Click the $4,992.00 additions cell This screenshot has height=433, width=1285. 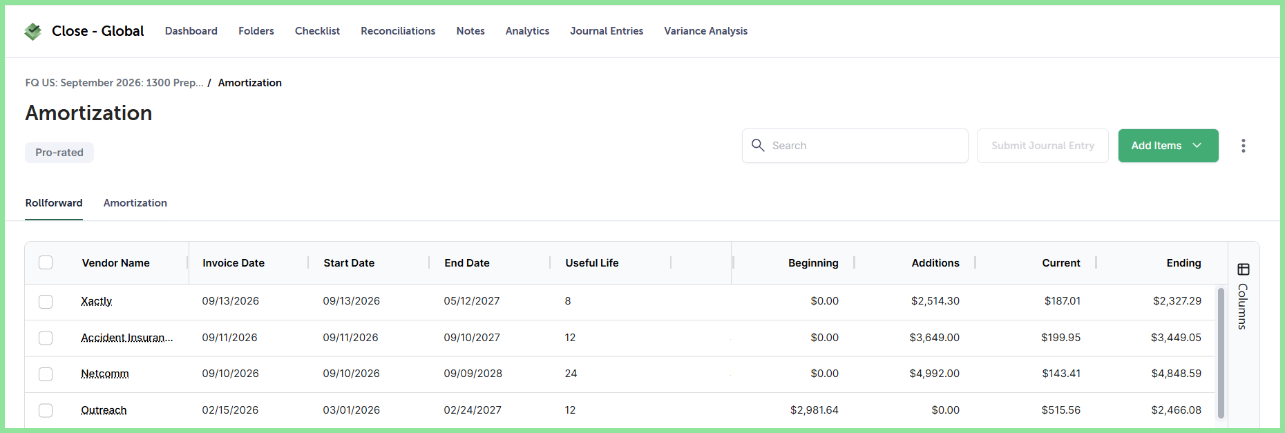coord(935,374)
